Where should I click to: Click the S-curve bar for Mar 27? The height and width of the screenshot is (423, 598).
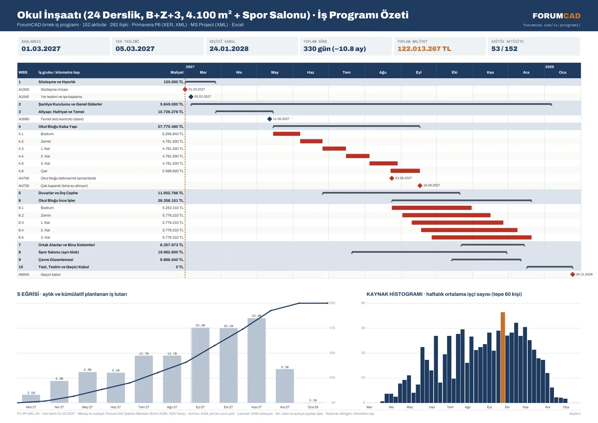point(31,399)
